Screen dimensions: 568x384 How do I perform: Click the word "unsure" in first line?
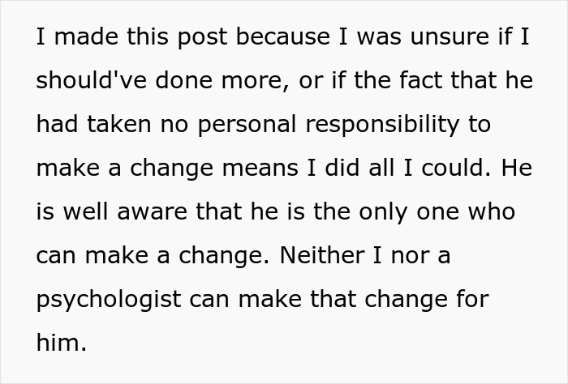coord(450,37)
